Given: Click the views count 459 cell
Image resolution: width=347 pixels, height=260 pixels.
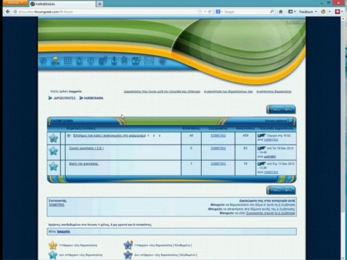Looking at the screenshot, I should (x=245, y=138).
